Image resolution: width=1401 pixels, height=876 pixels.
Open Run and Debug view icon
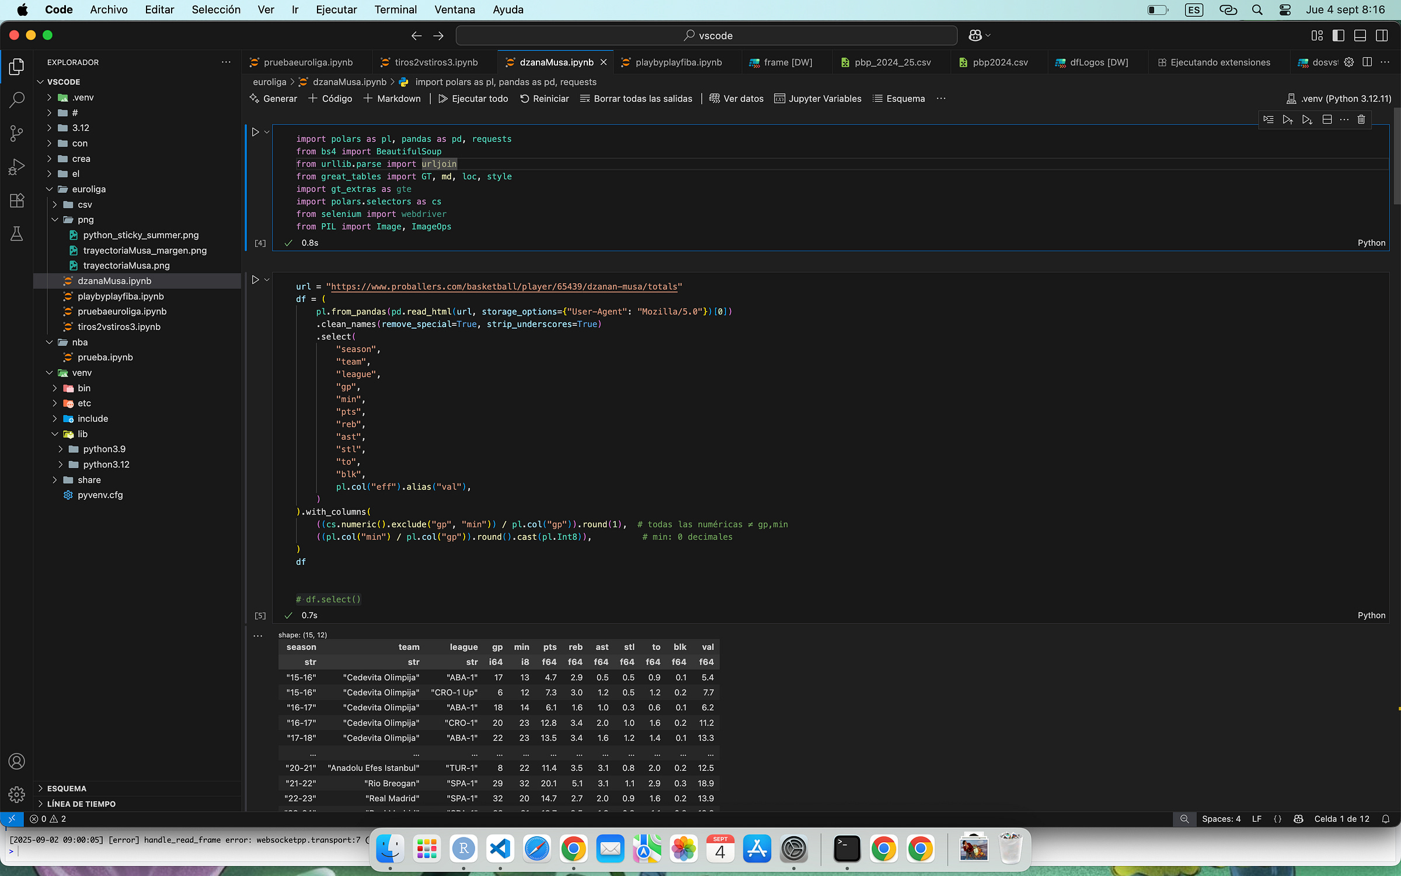tap(16, 167)
